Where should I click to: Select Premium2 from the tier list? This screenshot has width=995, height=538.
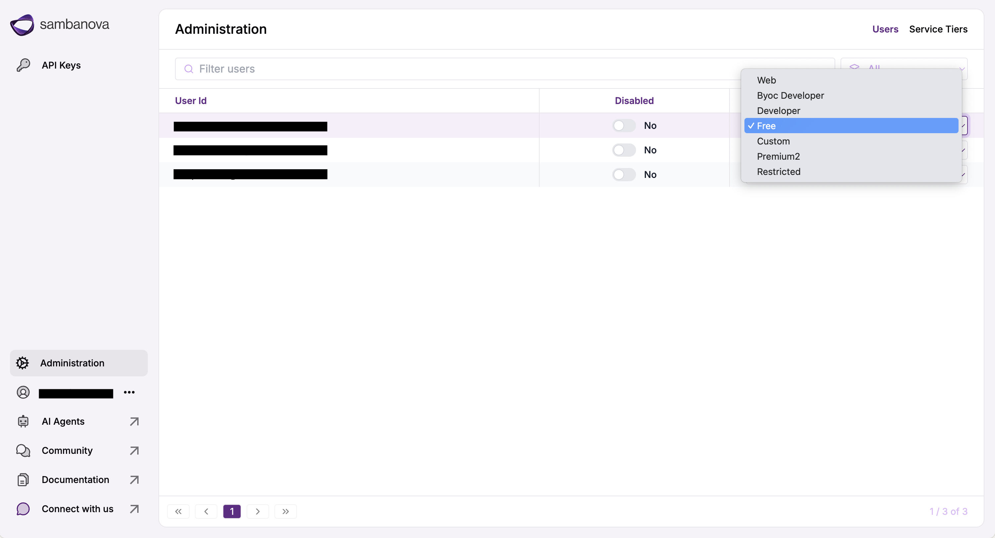click(x=778, y=156)
